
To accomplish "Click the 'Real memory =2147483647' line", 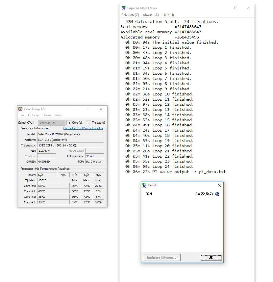I will (161, 27).
